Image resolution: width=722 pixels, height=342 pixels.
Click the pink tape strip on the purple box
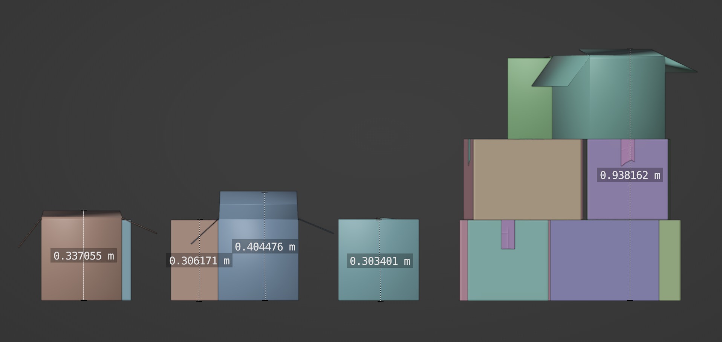(x=628, y=153)
